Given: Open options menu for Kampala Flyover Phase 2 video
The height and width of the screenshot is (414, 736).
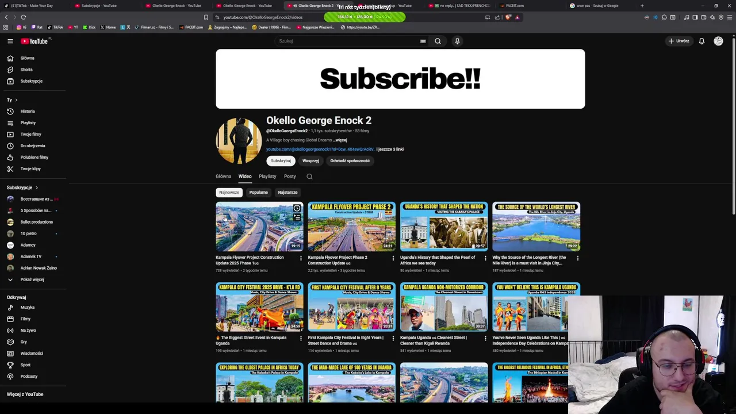Looking at the screenshot, I should click(393, 258).
